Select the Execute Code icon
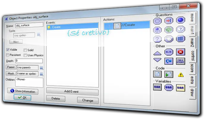 click(x=157, y=74)
